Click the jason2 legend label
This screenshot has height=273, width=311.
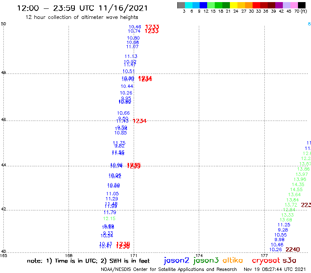pos(177,260)
